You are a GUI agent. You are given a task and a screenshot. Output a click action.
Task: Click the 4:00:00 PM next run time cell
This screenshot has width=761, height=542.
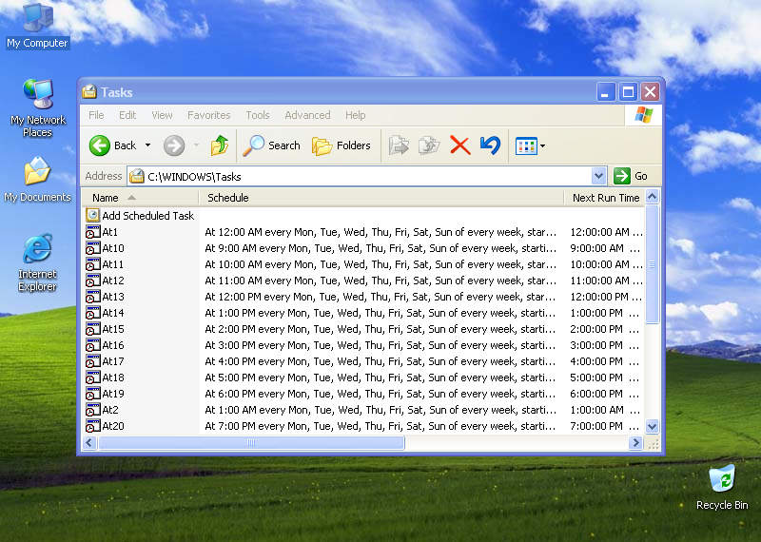[x=605, y=361]
